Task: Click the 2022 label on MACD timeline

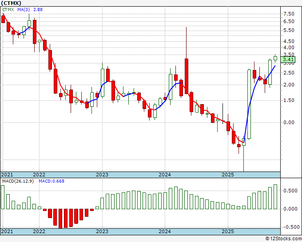Action: click(x=39, y=231)
